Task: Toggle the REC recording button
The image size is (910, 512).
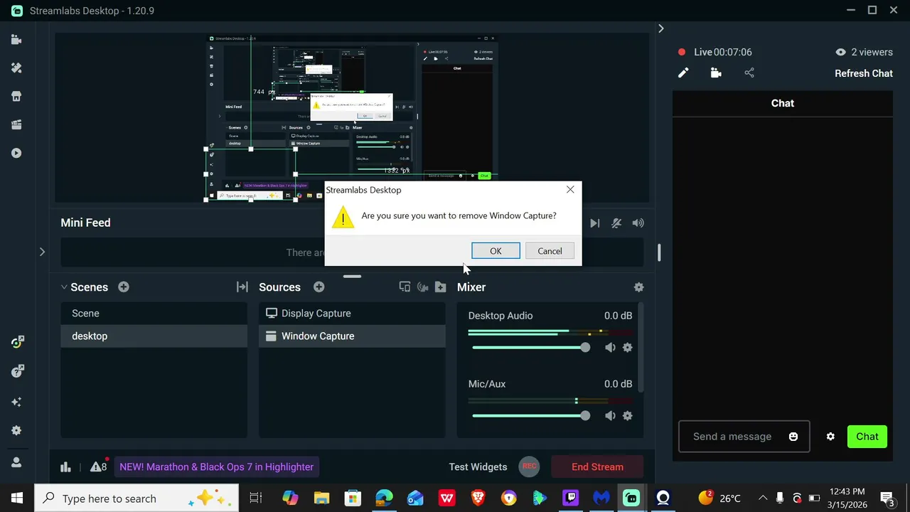Action: [x=529, y=466]
